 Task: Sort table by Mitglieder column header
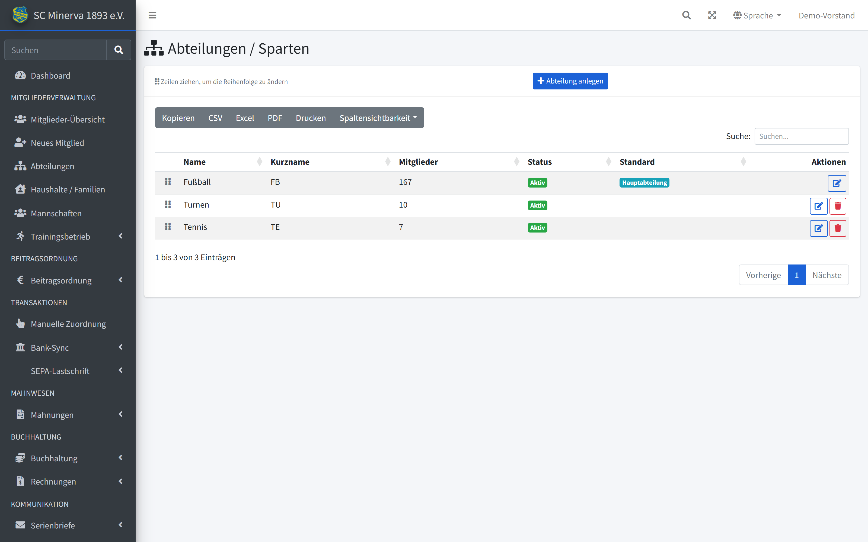[418, 162]
